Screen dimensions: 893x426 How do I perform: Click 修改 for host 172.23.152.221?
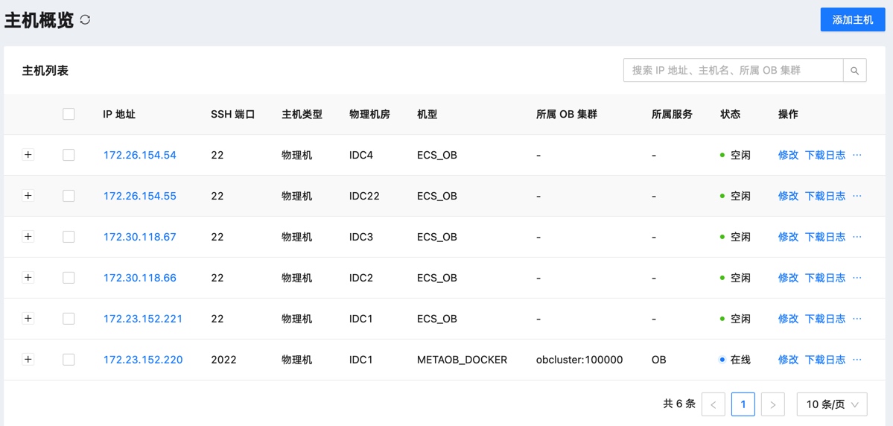[788, 319]
